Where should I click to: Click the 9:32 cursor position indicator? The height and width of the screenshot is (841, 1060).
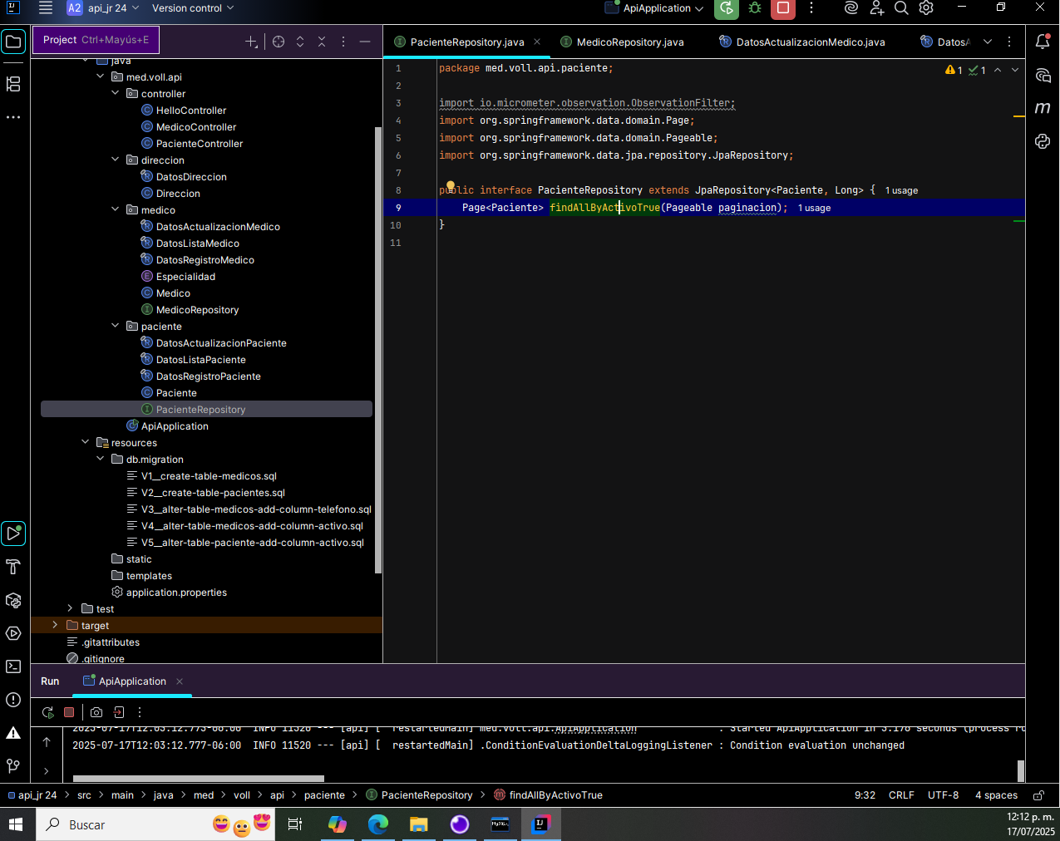[865, 795]
